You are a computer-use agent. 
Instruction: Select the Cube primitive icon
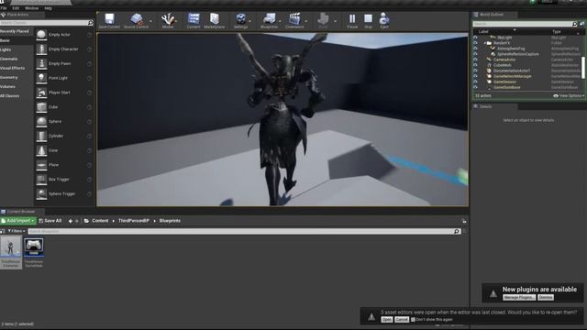pos(41,107)
